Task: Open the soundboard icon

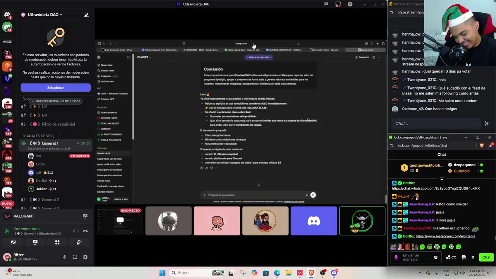Action: 79,242
